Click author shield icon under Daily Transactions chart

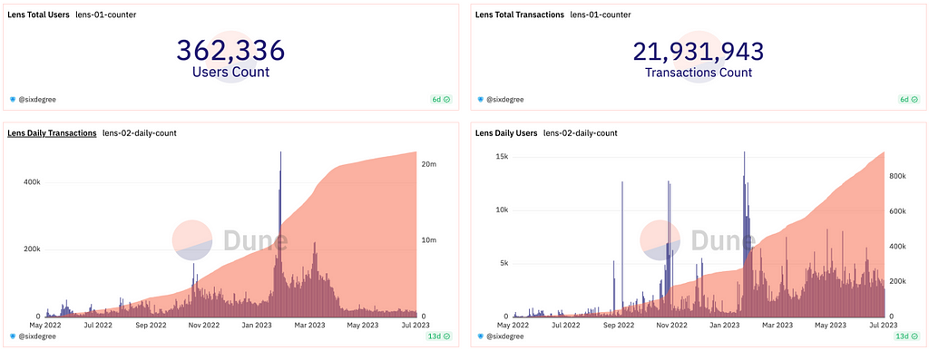13,336
